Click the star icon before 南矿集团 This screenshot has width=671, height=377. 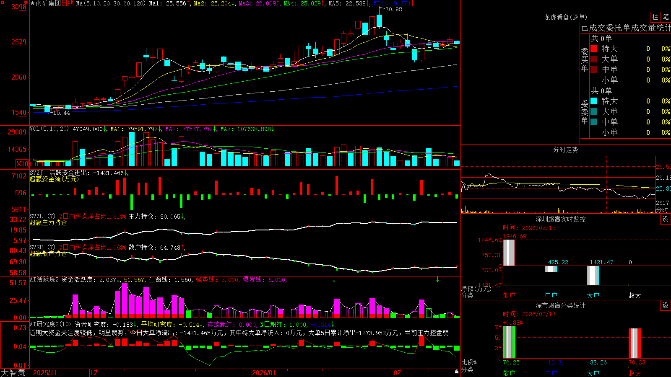[32, 3]
